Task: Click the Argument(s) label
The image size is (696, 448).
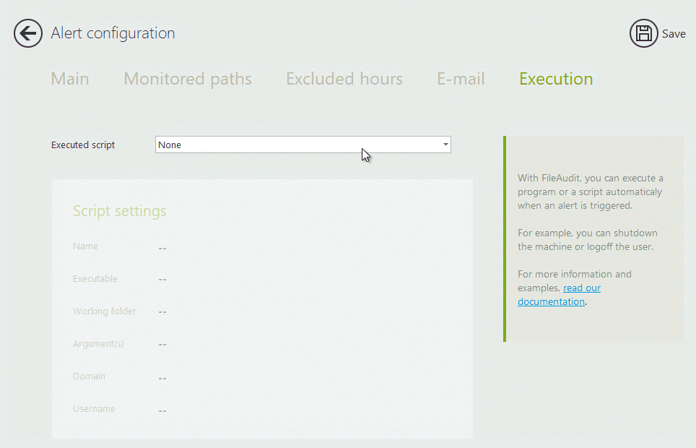Action: point(98,343)
